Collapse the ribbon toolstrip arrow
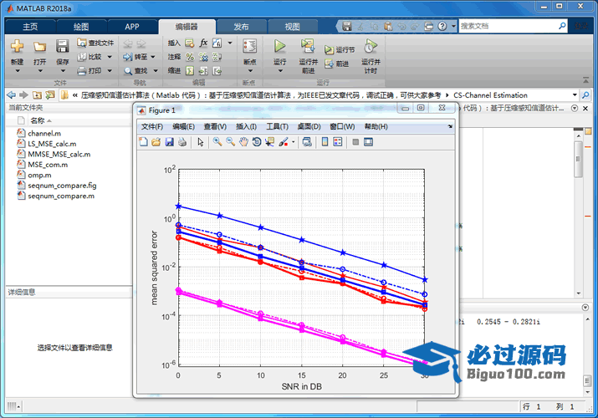This screenshot has width=598, height=418. 585,80
